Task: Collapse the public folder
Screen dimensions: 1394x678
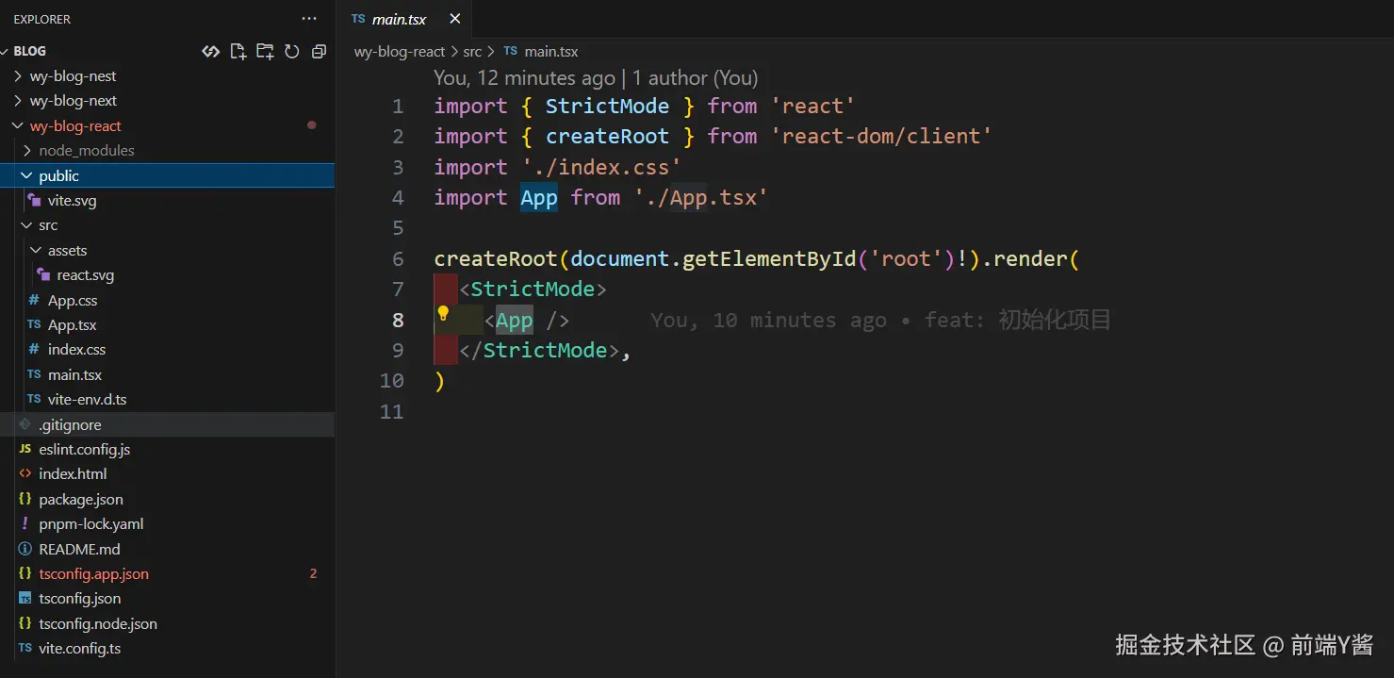Action: [x=26, y=175]
